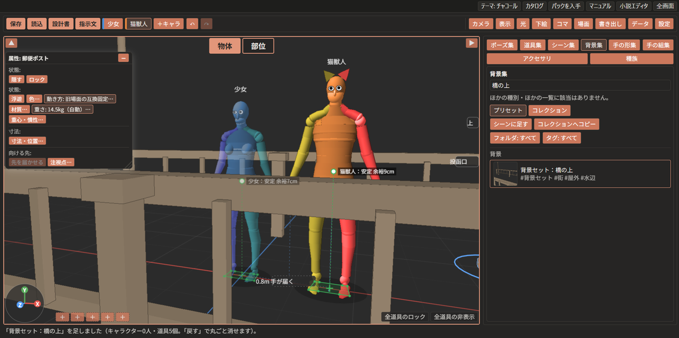Screen dimensions: 679x338
Task: Open the 色 color option
Action: (x=34, y=98)
